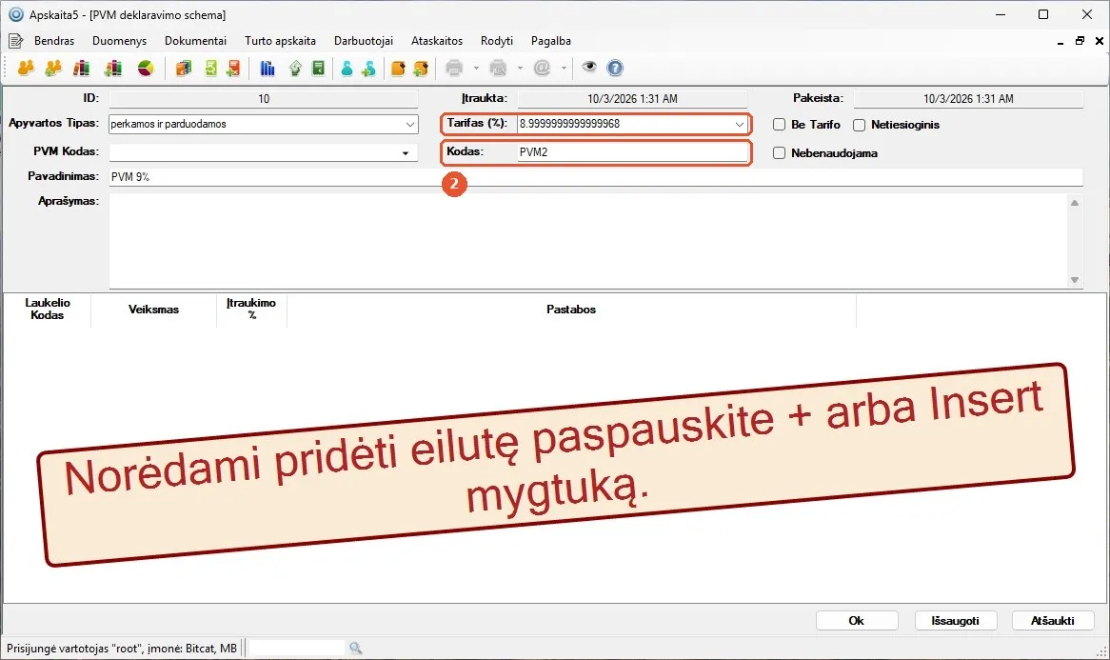Enable the Be Tarifo checkbox
The image size is (1110, 660).
coord(780,125)
